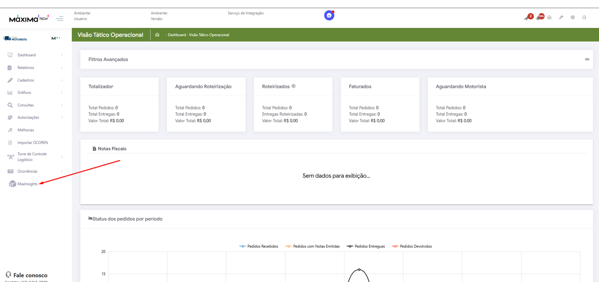This screenshot has height=282, width=599.
Task: Click Fale conosco at bottom left
Action: click(x=30, y=275)
